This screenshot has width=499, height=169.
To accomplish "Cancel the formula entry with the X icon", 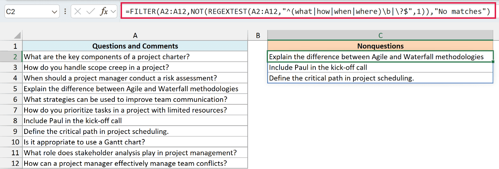I will [77, 12].
